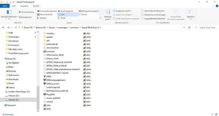Screen dimensions: 219x116
Task: Select Dieser PC in the navigation tree
Action: coord(11,59)
